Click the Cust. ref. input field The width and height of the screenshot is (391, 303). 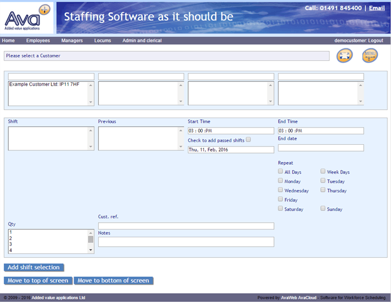[x=186, y=226]
